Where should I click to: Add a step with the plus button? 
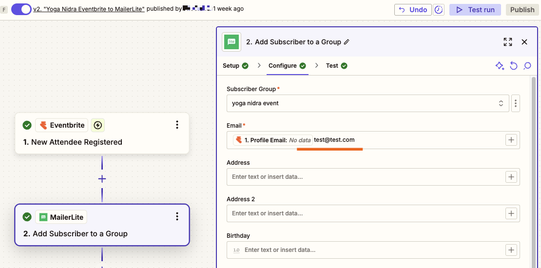[x=102, y=179]
